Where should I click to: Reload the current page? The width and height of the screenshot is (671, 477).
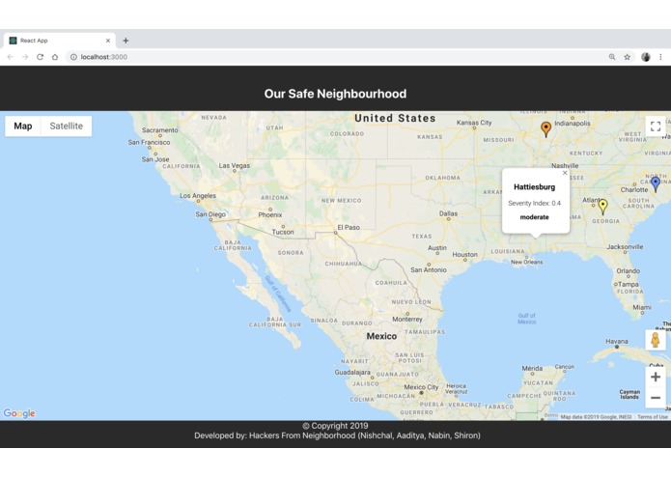coord(40,57)
